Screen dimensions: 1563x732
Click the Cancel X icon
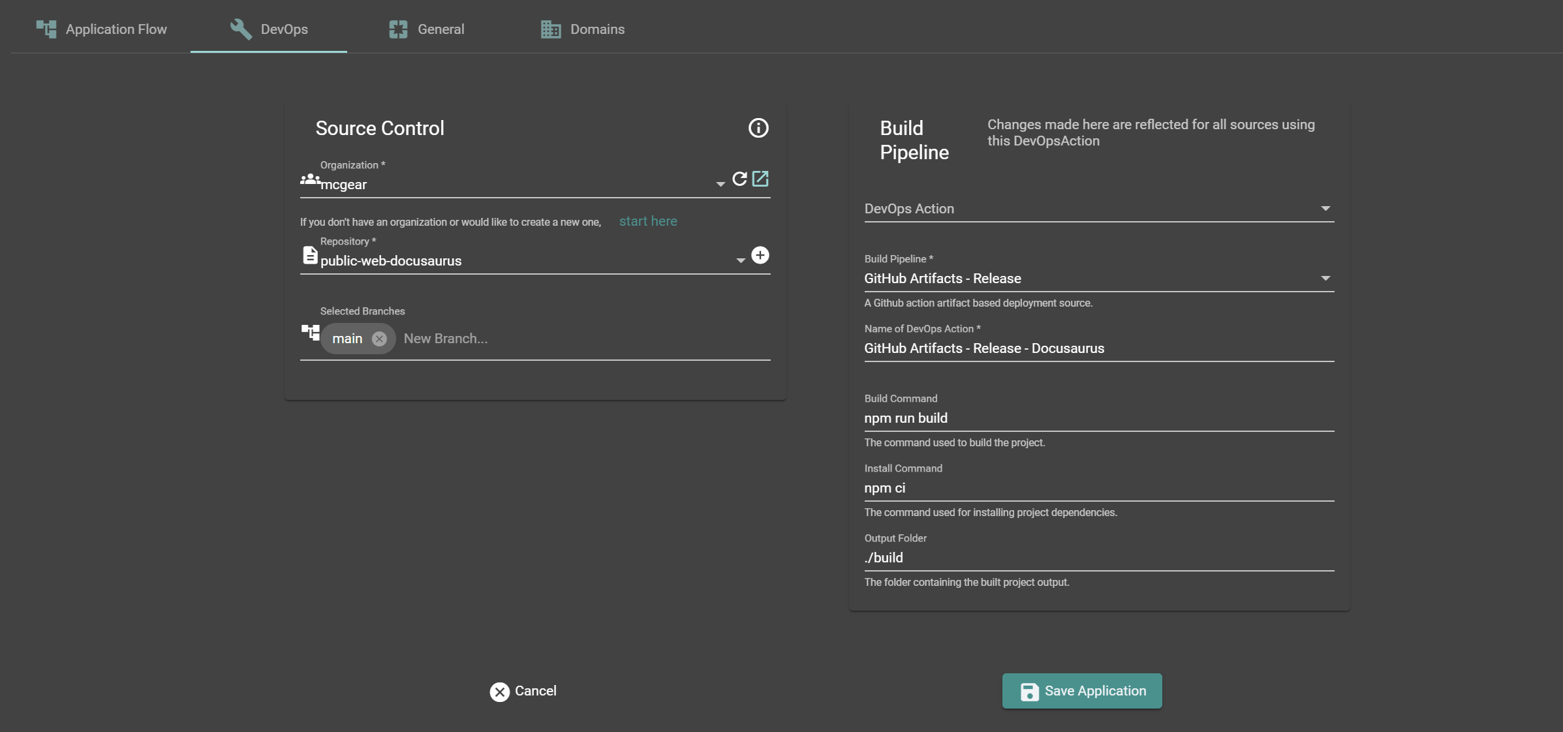(500, 692)
